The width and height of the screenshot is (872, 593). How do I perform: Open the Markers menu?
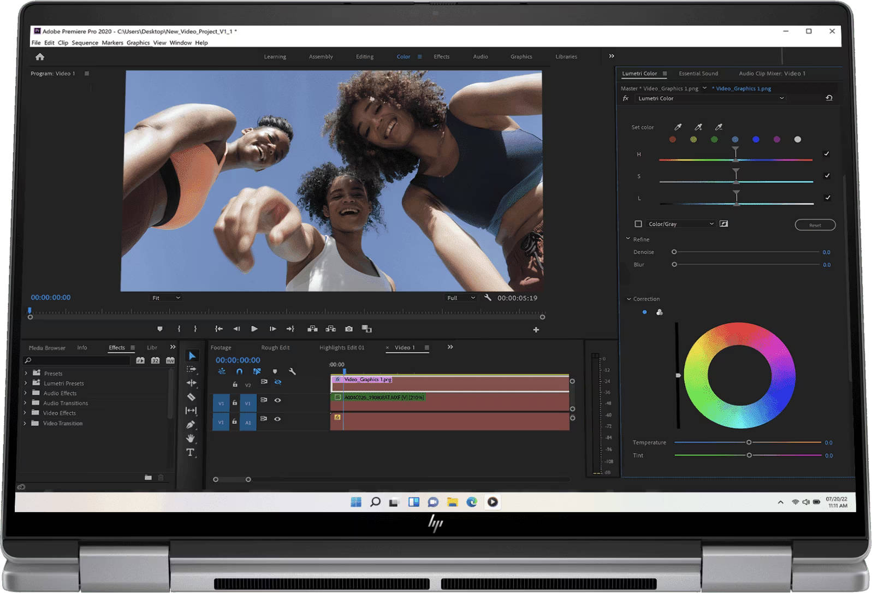[112, 43]
